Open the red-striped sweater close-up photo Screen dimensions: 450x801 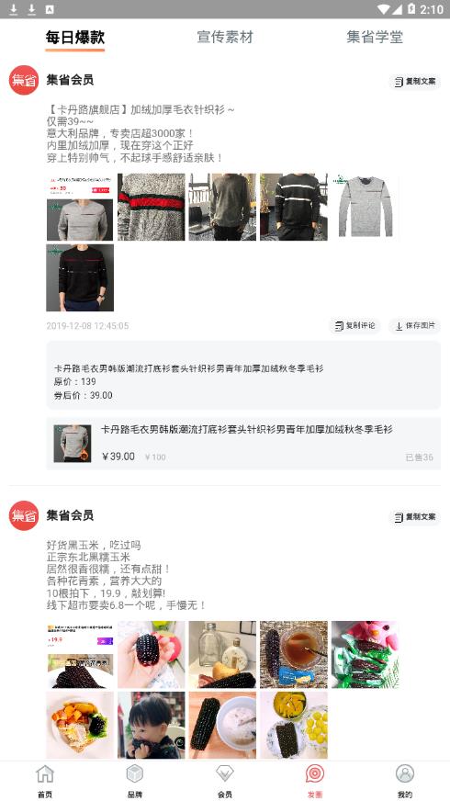coord(152,207)
